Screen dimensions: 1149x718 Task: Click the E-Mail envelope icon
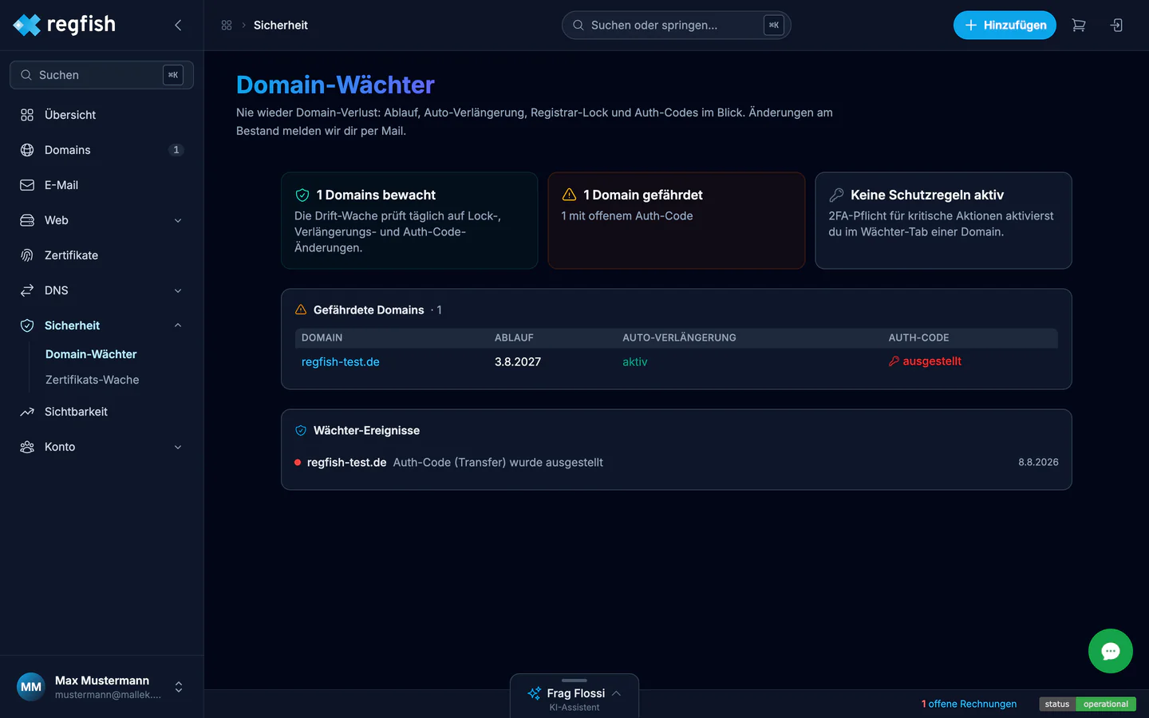[27, 185]
